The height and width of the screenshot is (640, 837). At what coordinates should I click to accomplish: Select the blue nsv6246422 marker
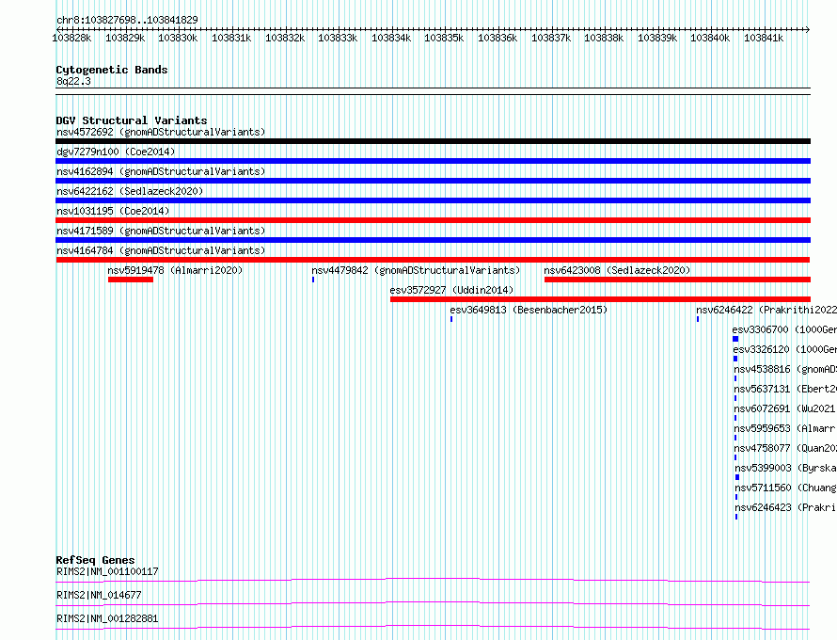pos(698,319)
